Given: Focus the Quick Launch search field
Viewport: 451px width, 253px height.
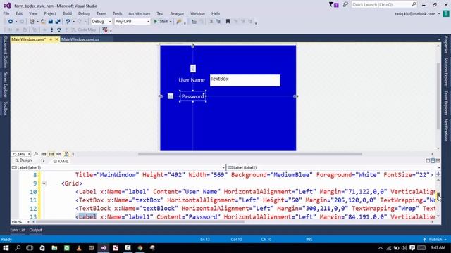Looking at the screenshot, I should pyautogui.click(x=383, y=5).
